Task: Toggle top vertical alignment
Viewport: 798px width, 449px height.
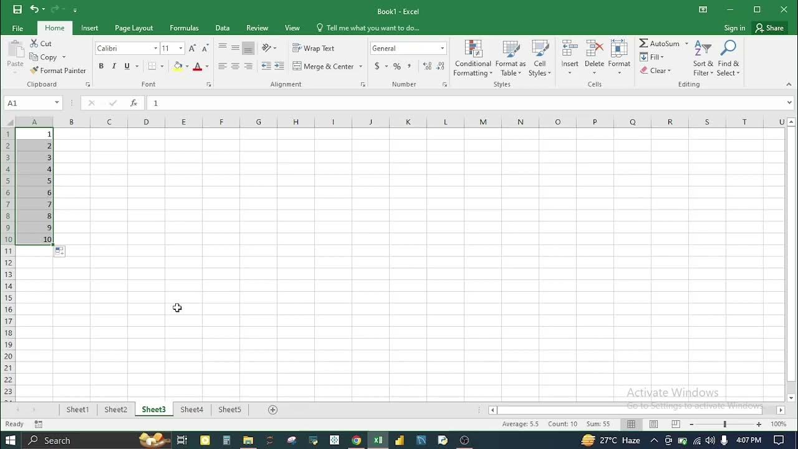Action: (x=223, y=48)
